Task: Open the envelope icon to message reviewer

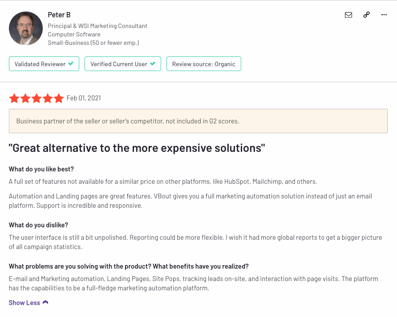Action: click(x=348, y=15)
